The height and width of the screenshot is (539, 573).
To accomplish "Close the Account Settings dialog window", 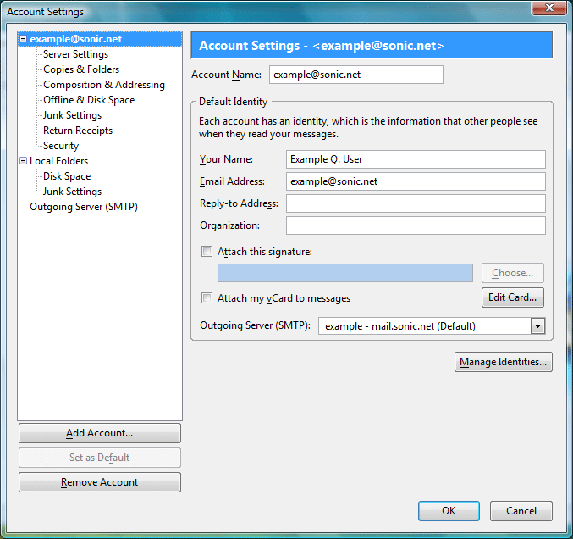I will pos(549,8).
